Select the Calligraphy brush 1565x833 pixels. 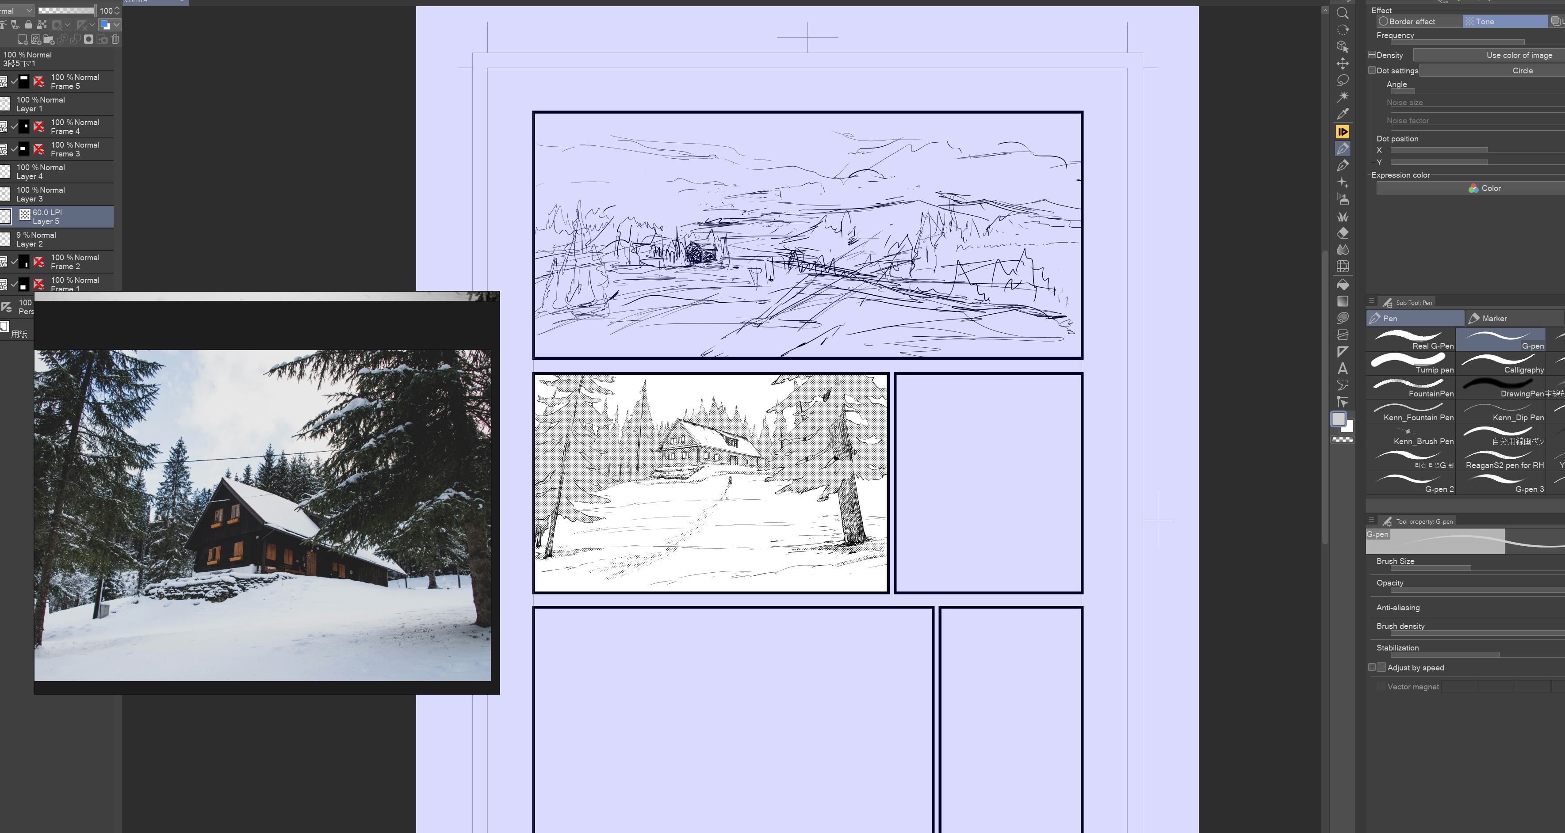[x=1500, y=364]
